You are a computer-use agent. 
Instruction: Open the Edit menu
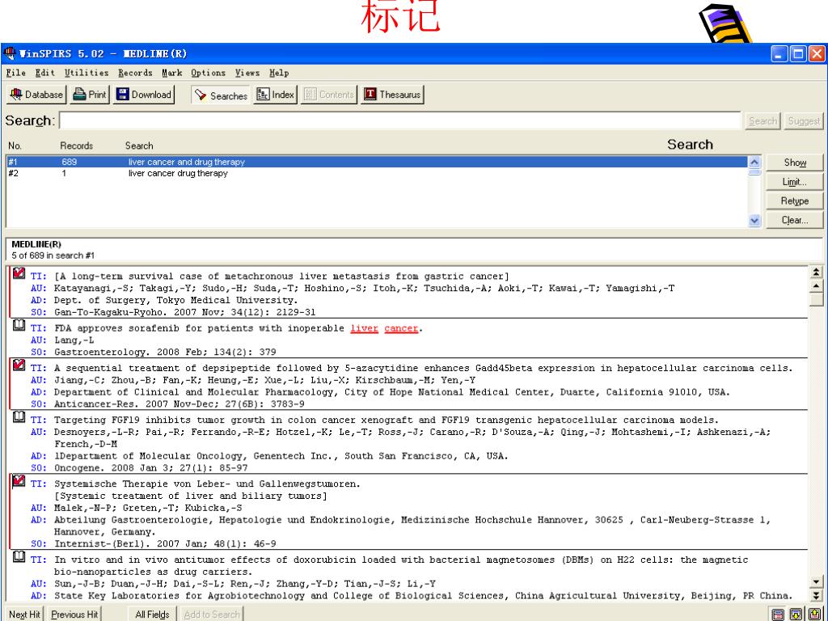45,73
